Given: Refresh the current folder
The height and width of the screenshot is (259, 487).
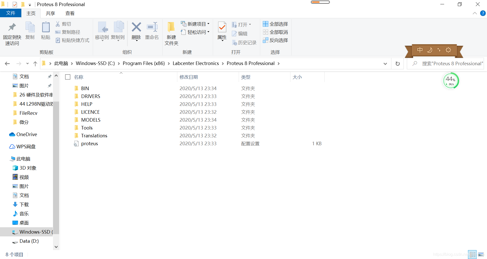Looking at the screenshot, I should [x=397, y=63].
